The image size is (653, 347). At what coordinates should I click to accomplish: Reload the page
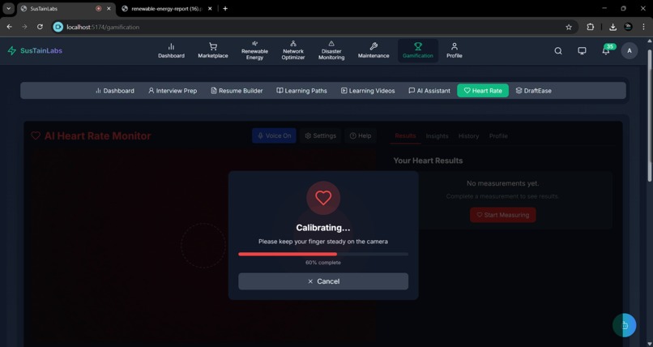click(x=40, y=27)
